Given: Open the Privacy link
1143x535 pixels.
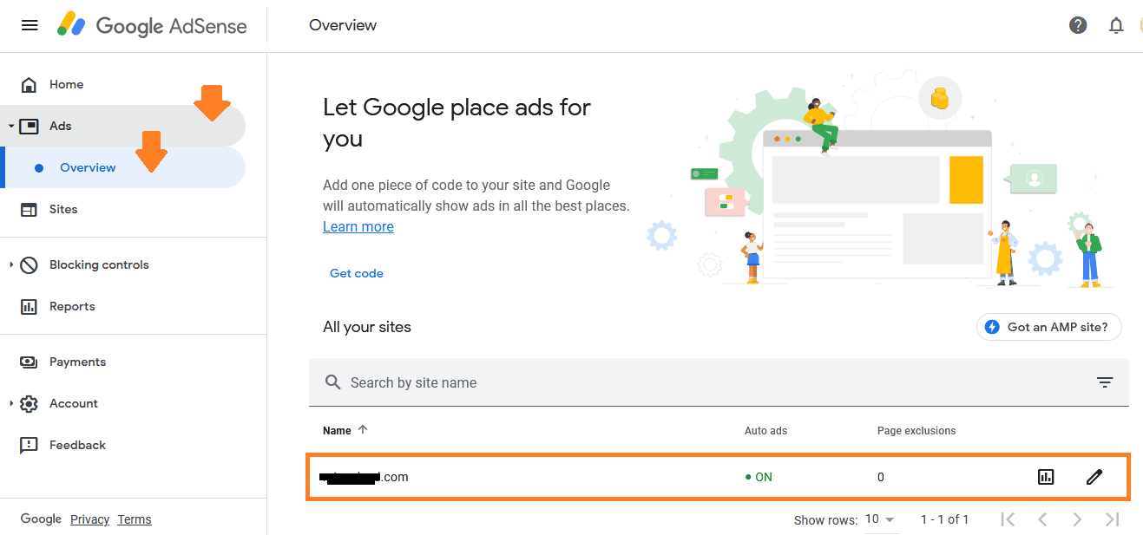Looking at the screenshot, I should (90, 519).
